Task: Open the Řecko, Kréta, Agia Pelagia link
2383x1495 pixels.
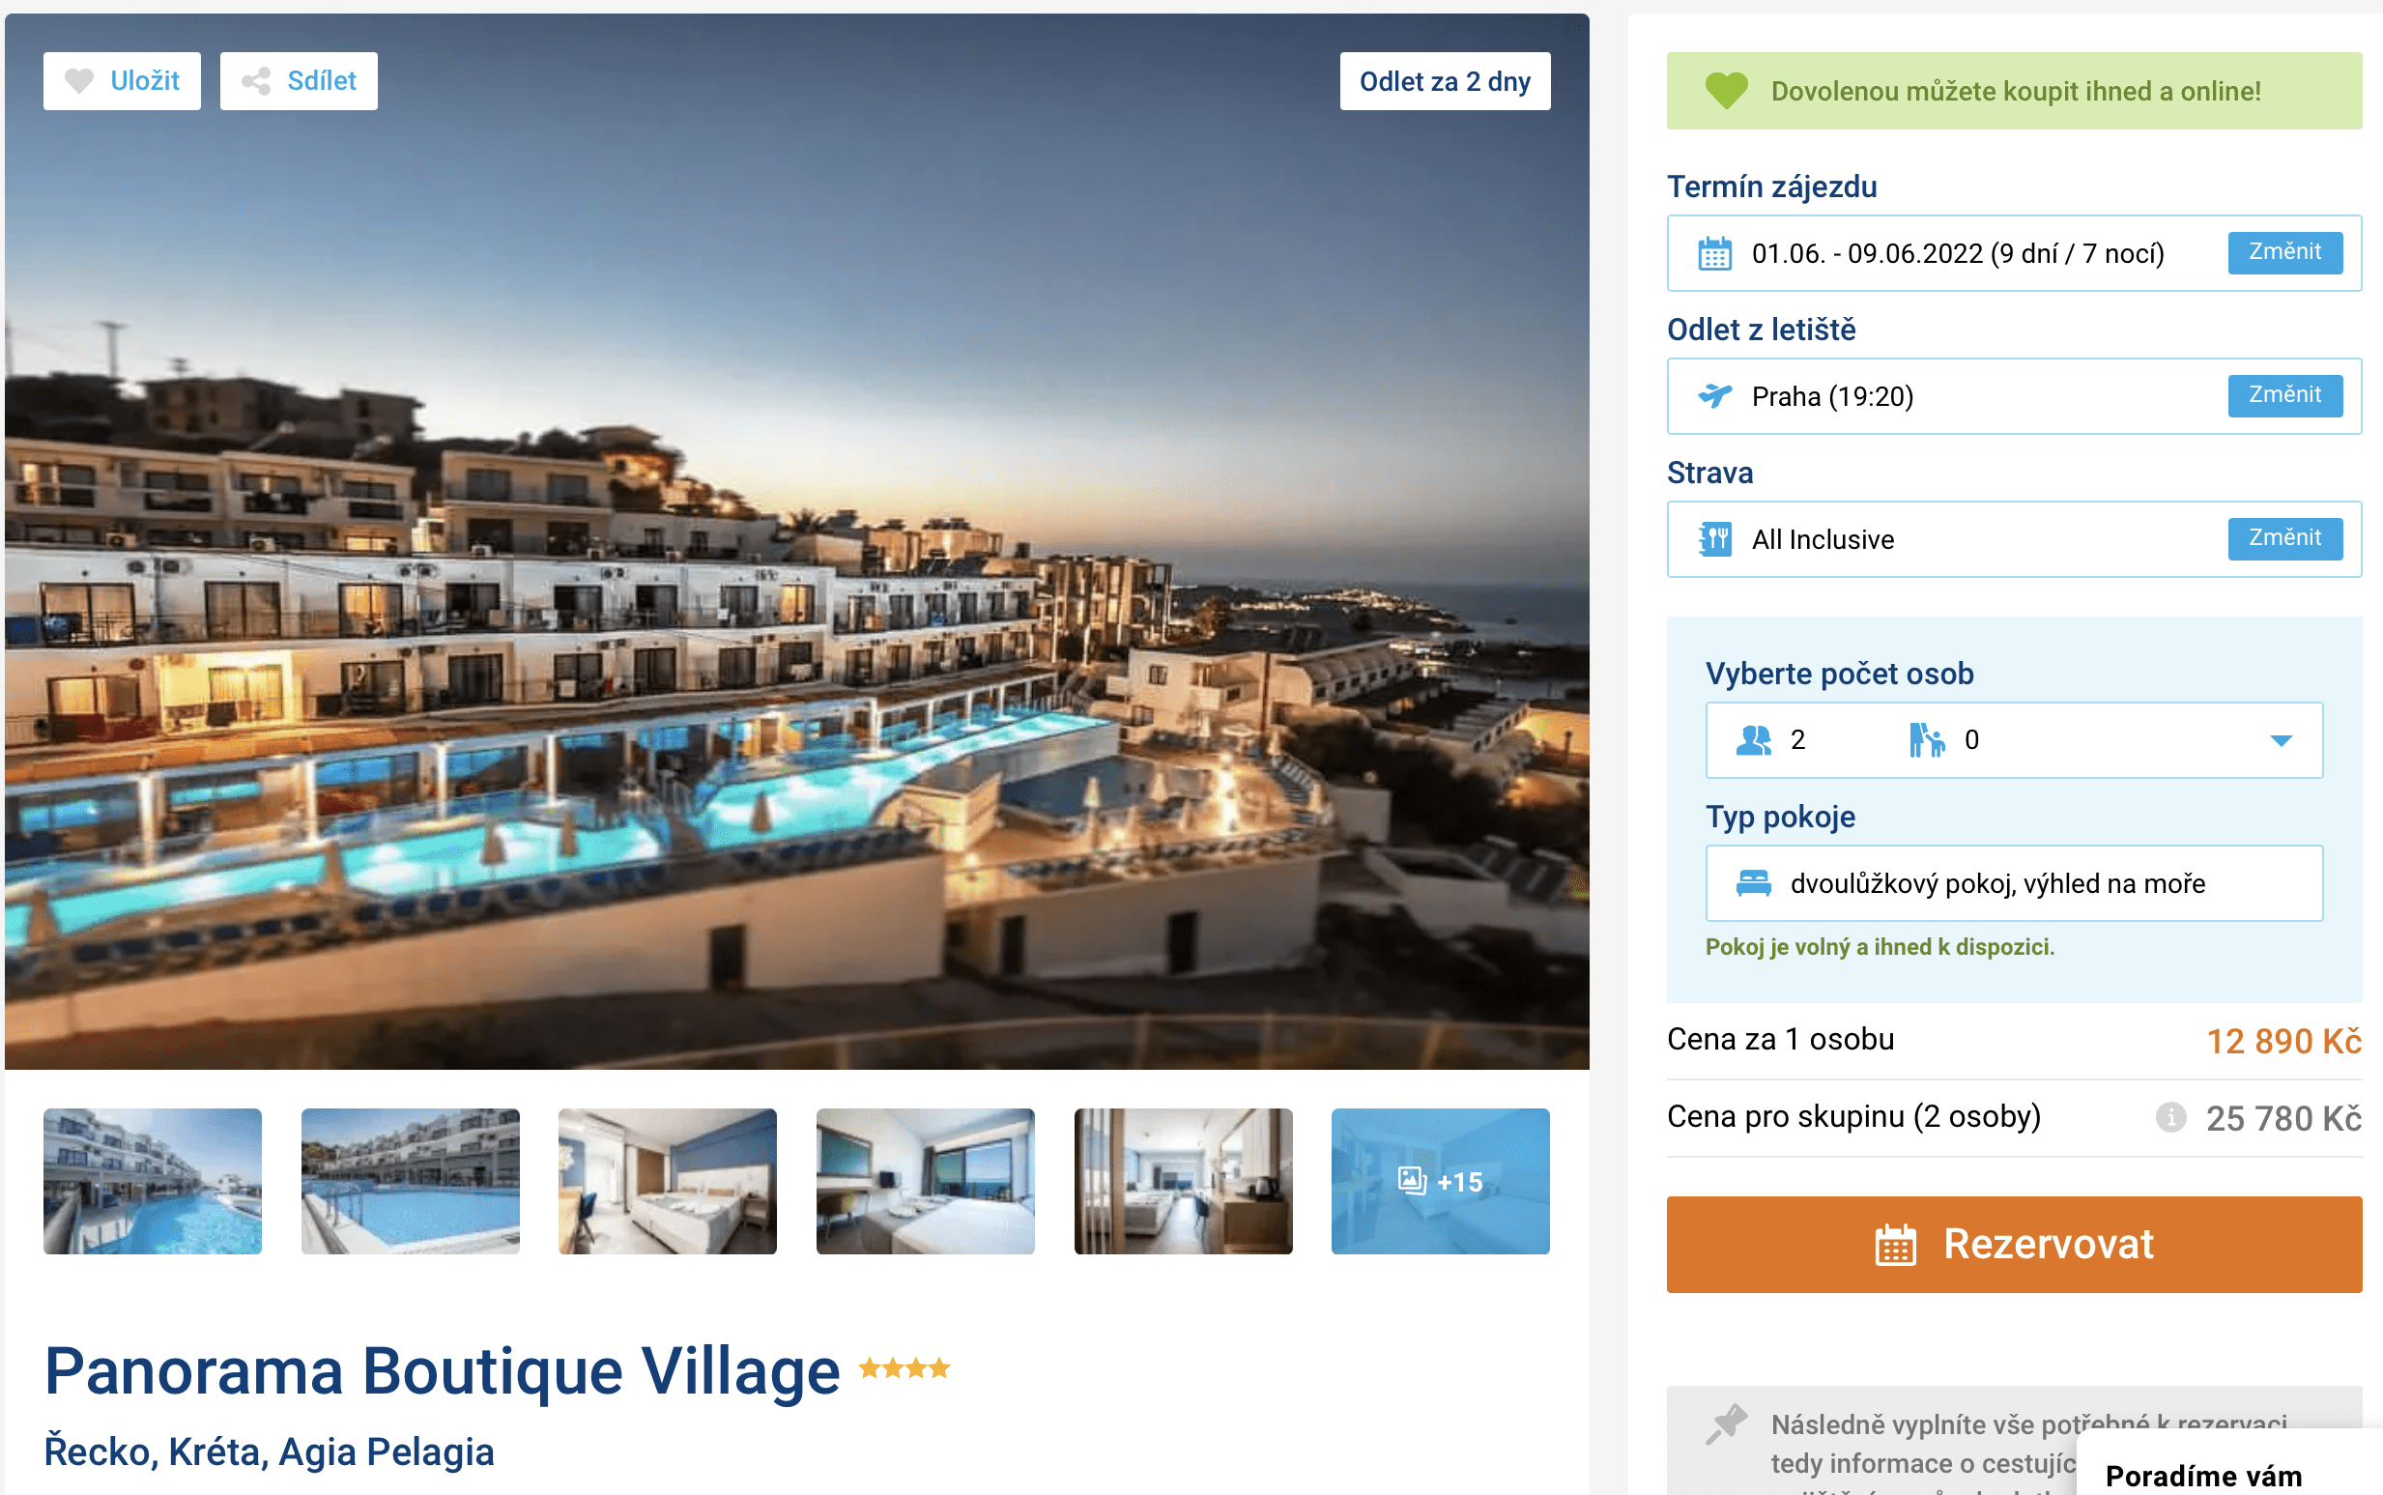Action: coord(269,1452)
